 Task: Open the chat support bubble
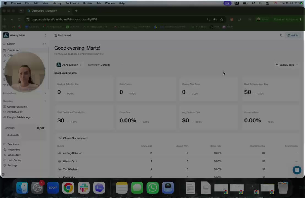[x=297, y=170]
